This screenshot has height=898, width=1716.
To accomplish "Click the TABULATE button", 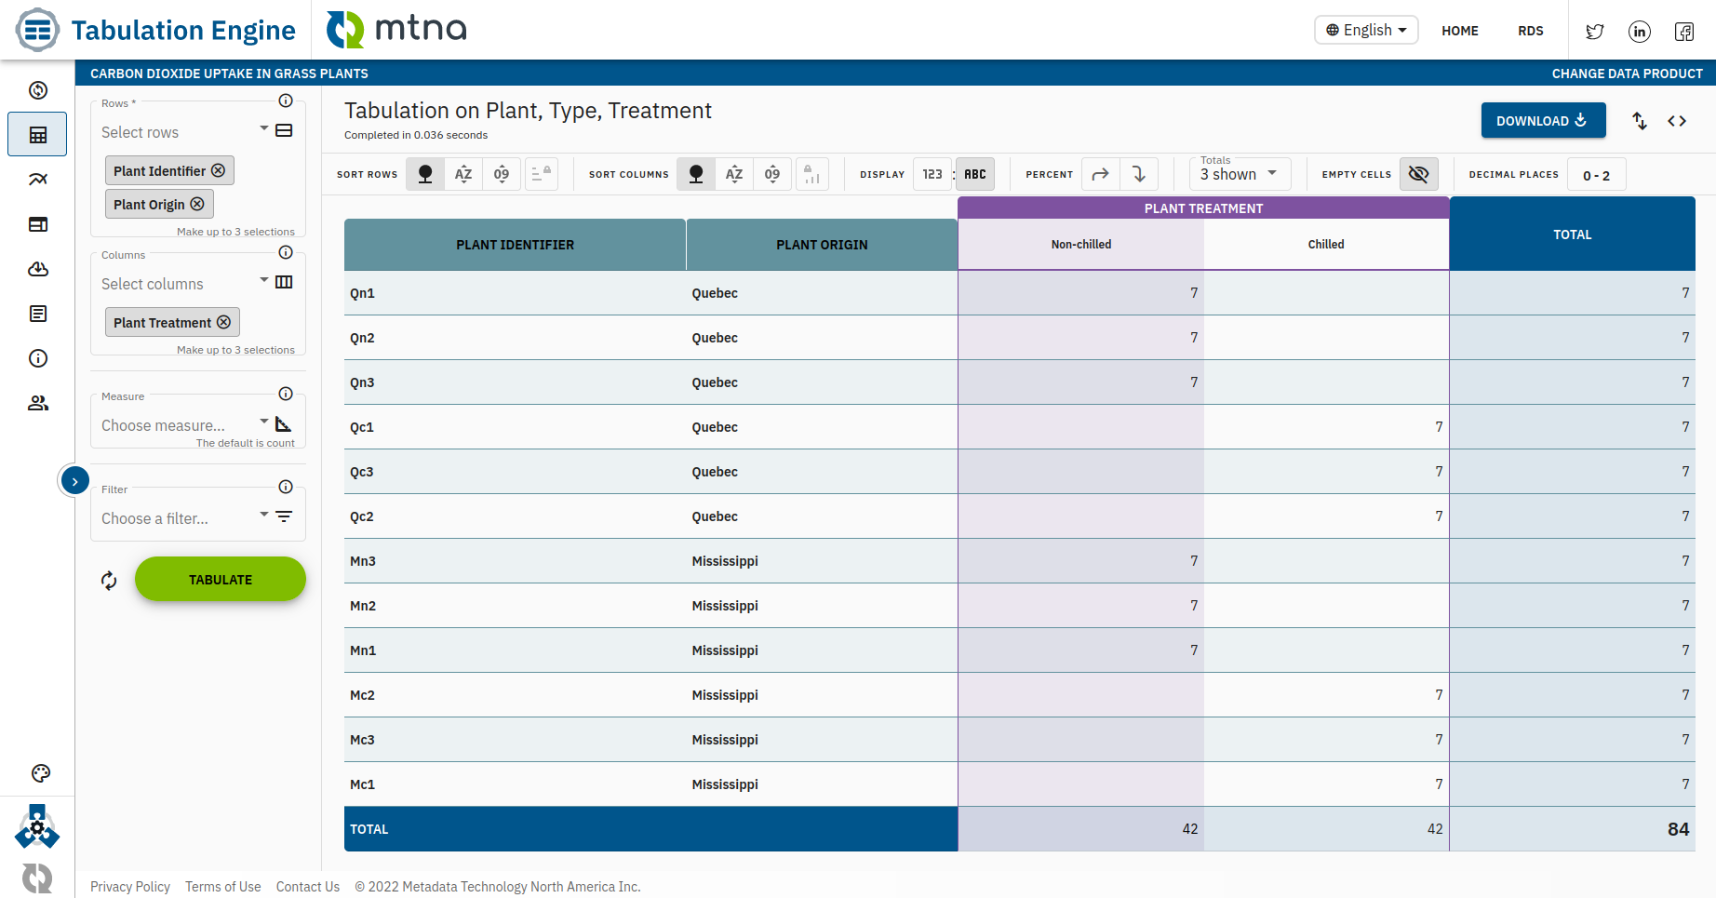I will [x=221, y=579].
